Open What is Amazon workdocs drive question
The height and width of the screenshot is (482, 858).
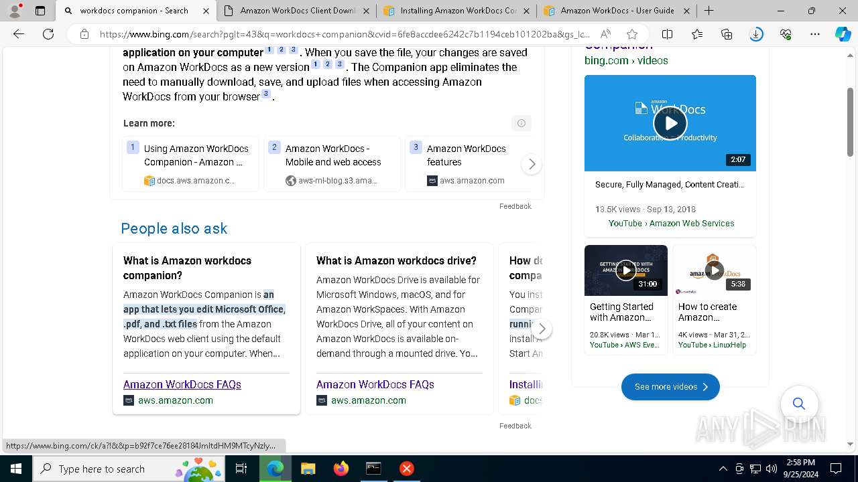[x=396, y=260]
